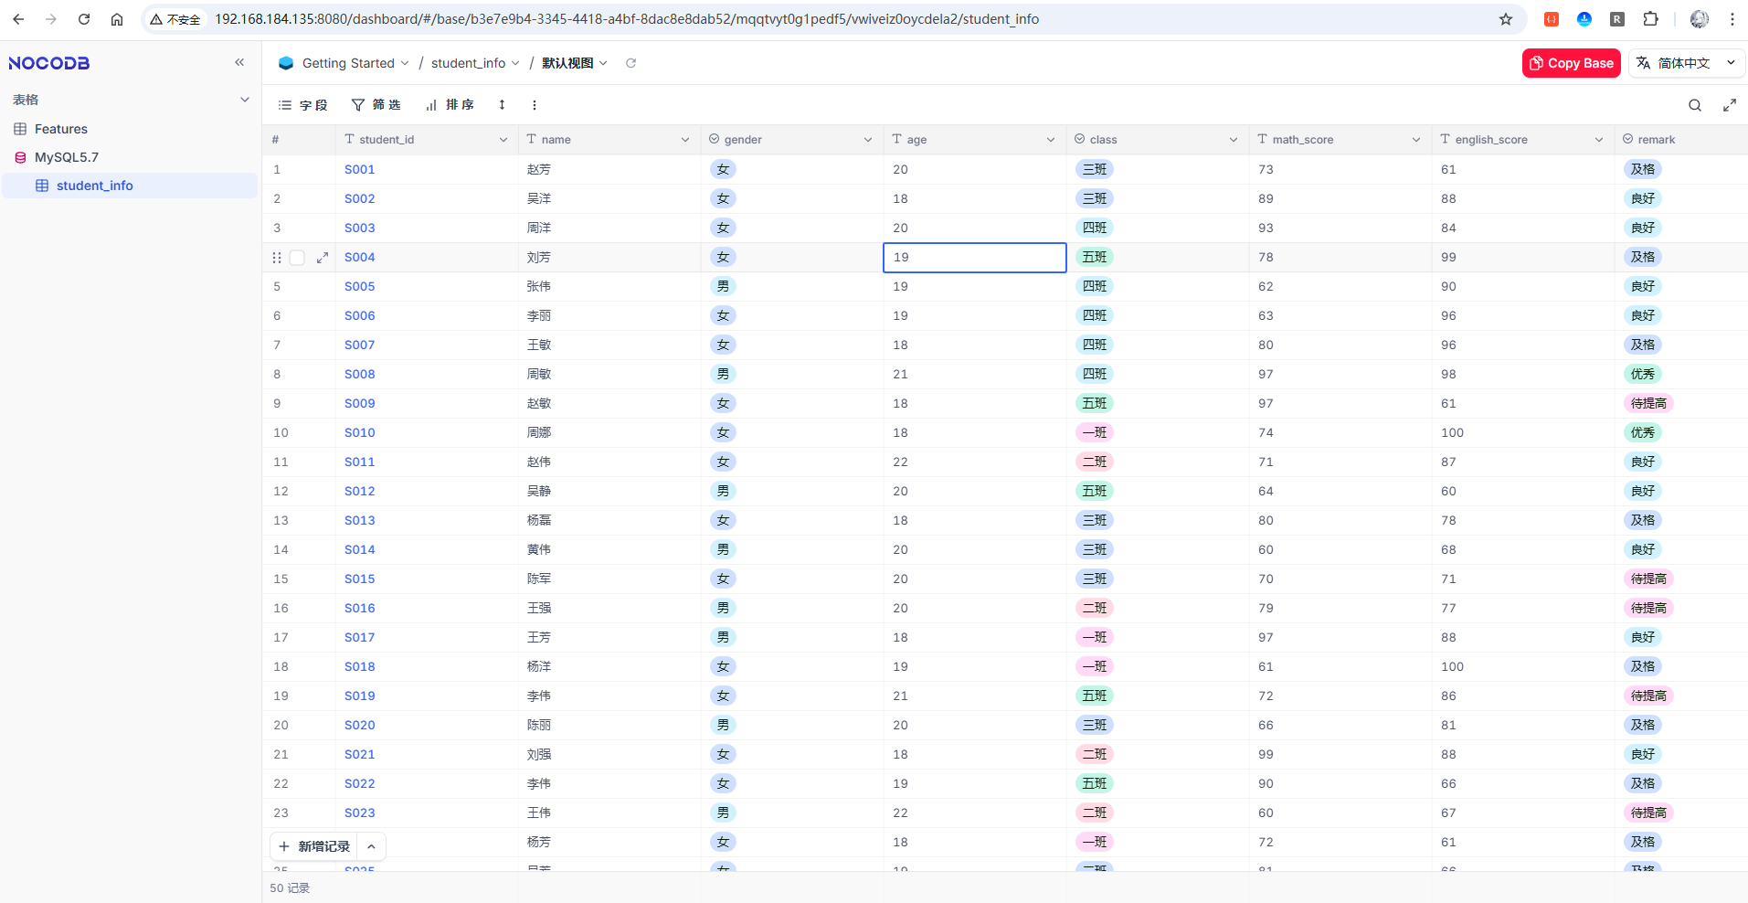Select student_info table in sidebar
This screenshot has width=1748, height=903.
94,186
